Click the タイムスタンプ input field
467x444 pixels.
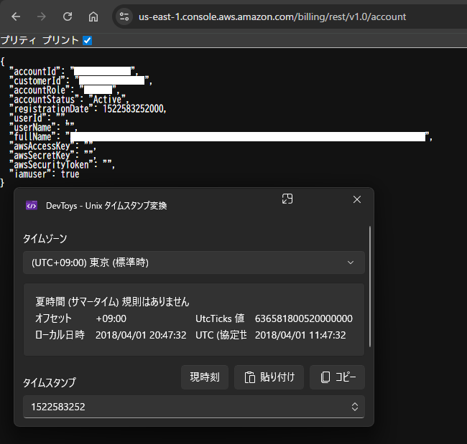[x=194, y=407]
